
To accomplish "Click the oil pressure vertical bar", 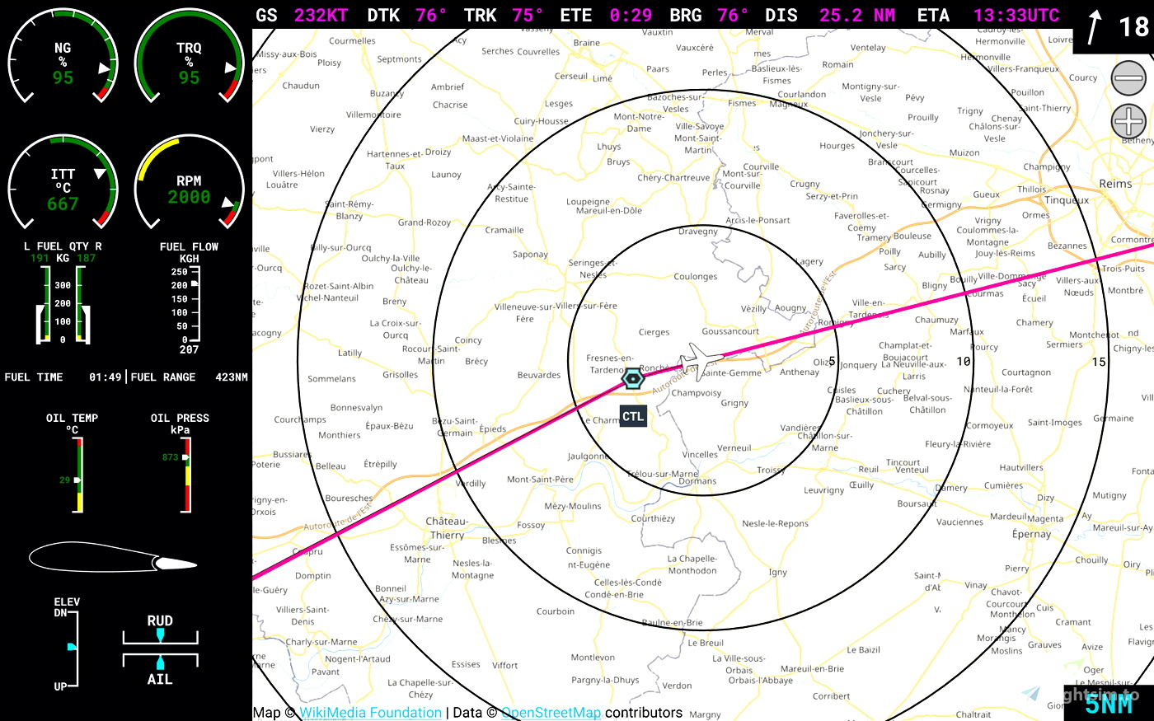I will pos(187,475).
